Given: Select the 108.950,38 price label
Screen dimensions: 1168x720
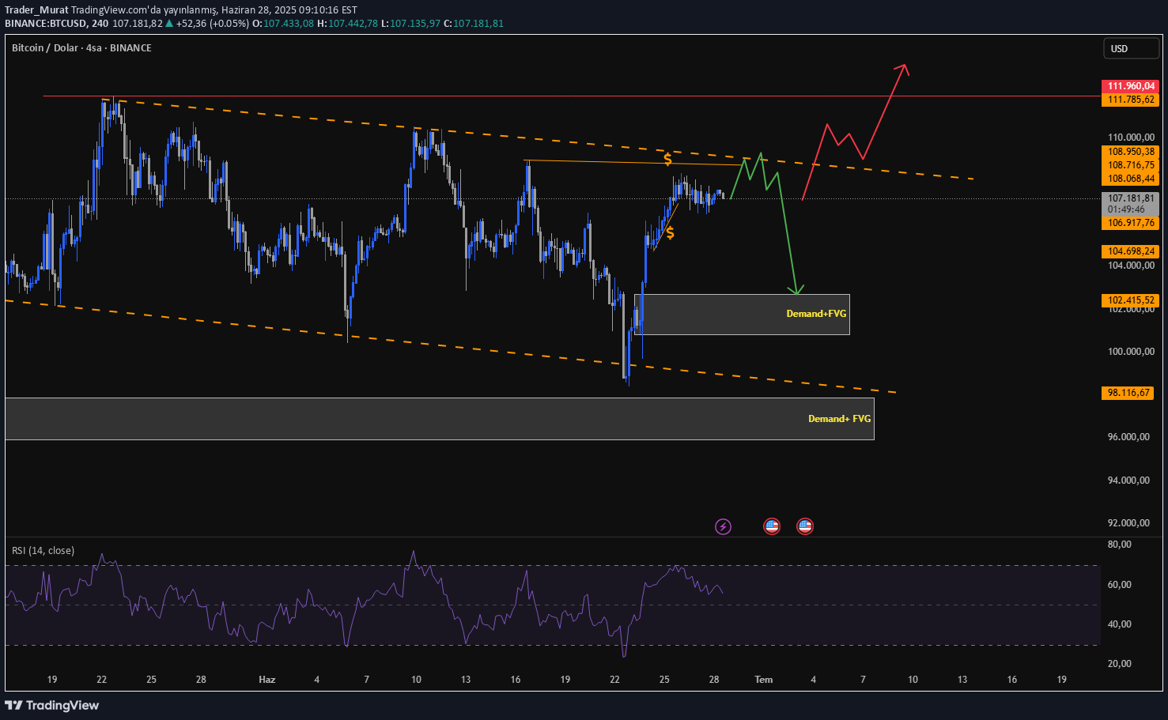Looking at the screenshot, I should click(1130, 152).
